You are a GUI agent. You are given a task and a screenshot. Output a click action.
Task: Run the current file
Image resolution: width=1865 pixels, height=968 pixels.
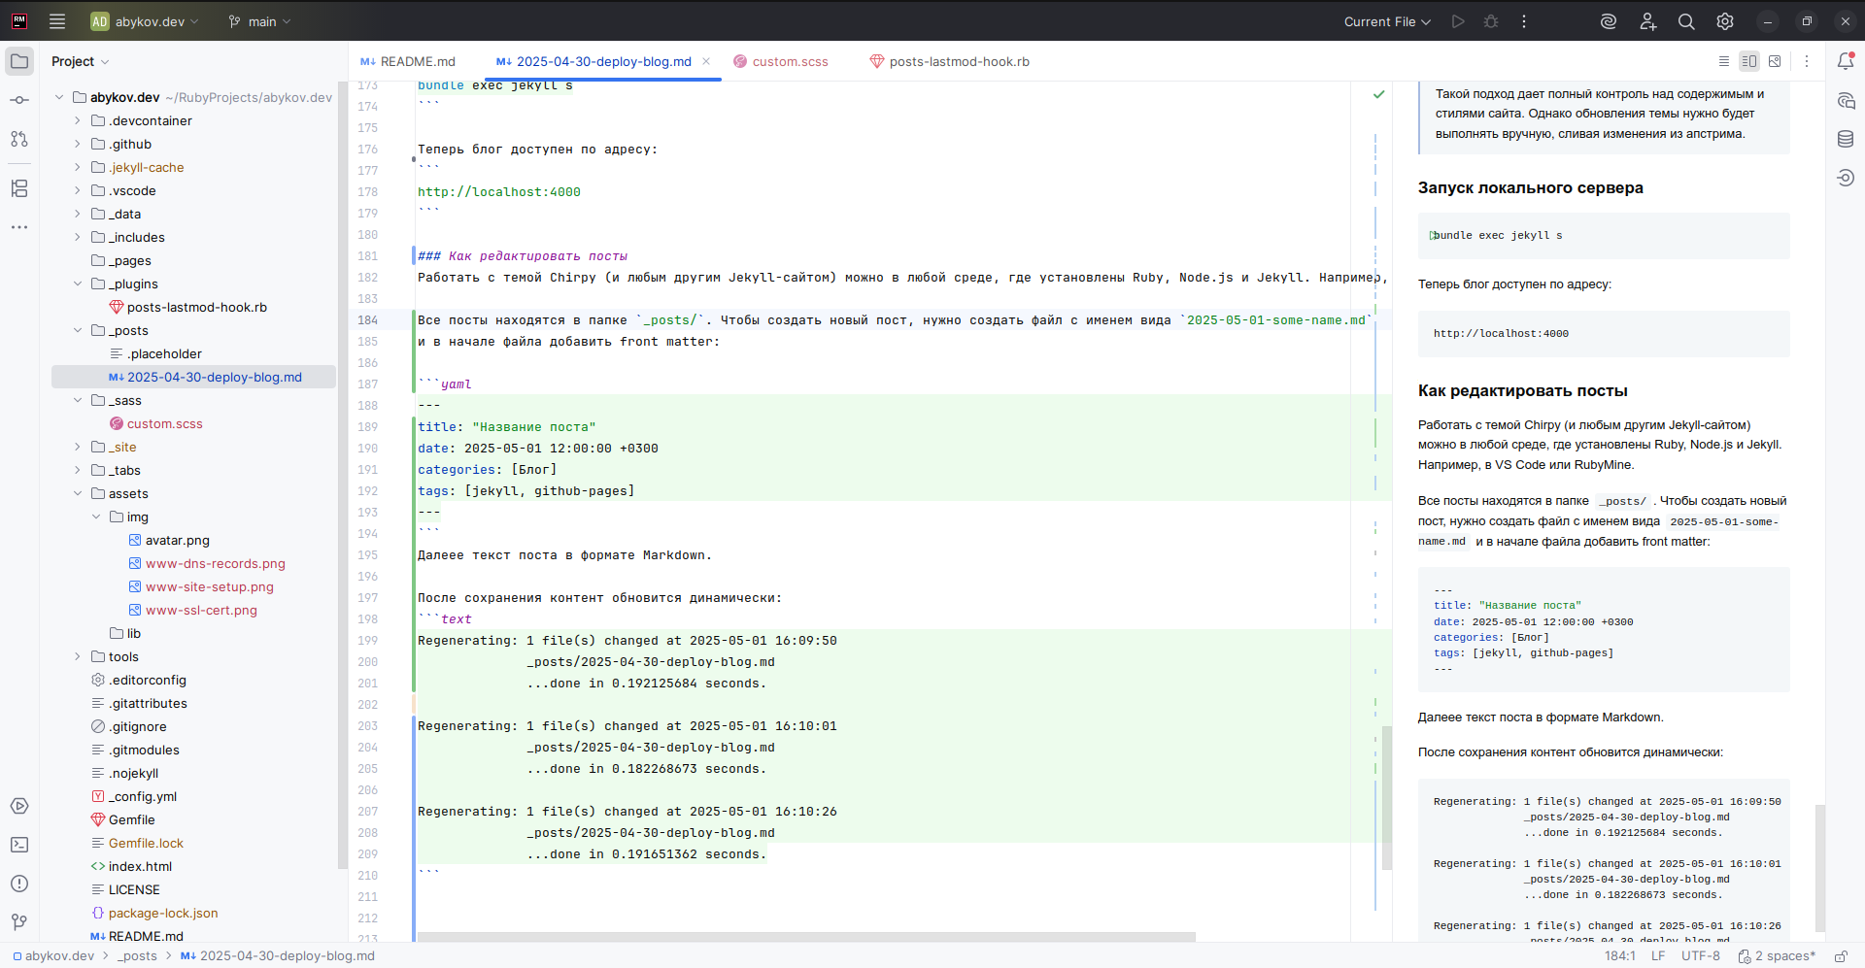(1458, 21)
